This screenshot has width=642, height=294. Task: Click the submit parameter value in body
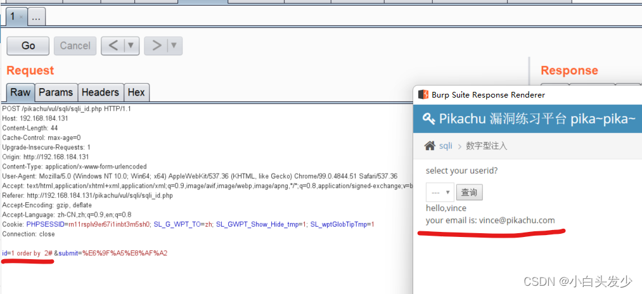[125, 253]
